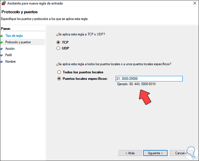Click the blue bullet beside Acción

click(2, 49)
